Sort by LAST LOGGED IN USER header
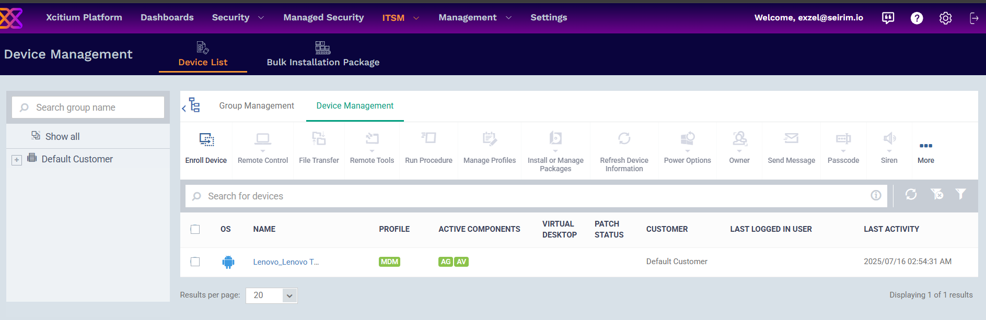Screen dimensions: 986x320 (x=771, y=229)
